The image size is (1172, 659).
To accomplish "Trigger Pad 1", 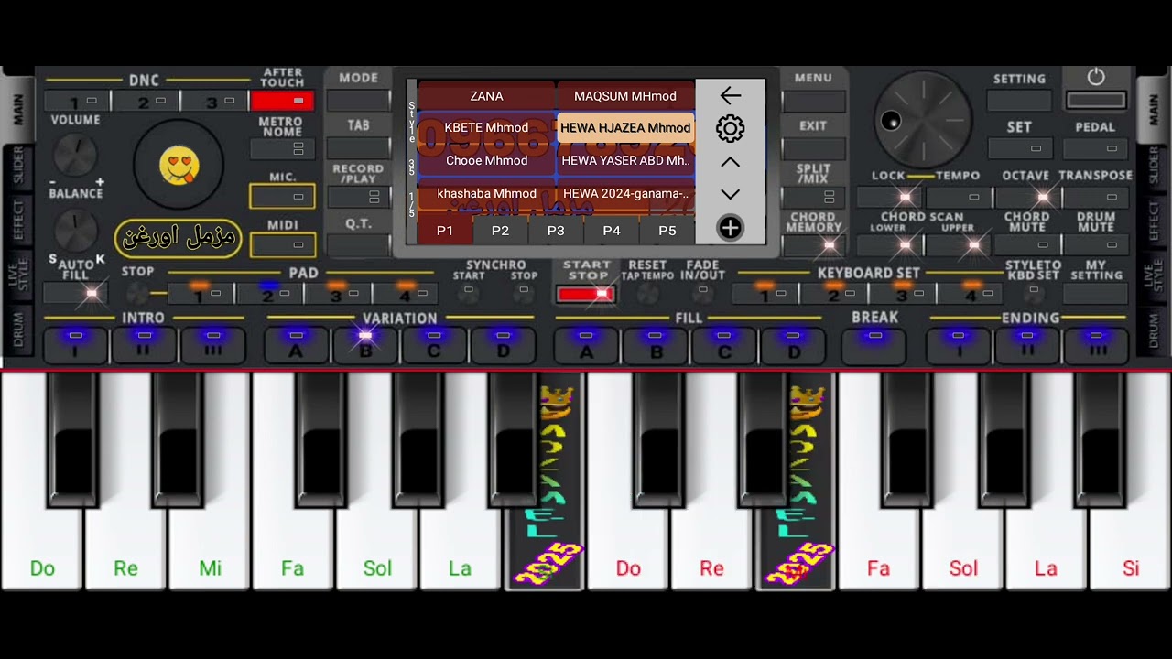I will pos(200,293).
